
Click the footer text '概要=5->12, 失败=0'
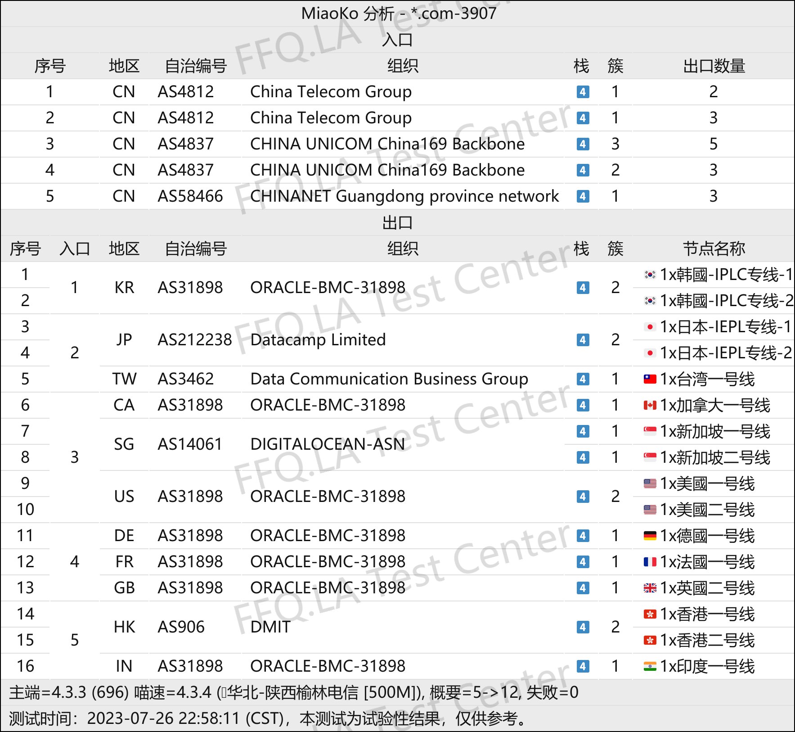coord(504,692)
